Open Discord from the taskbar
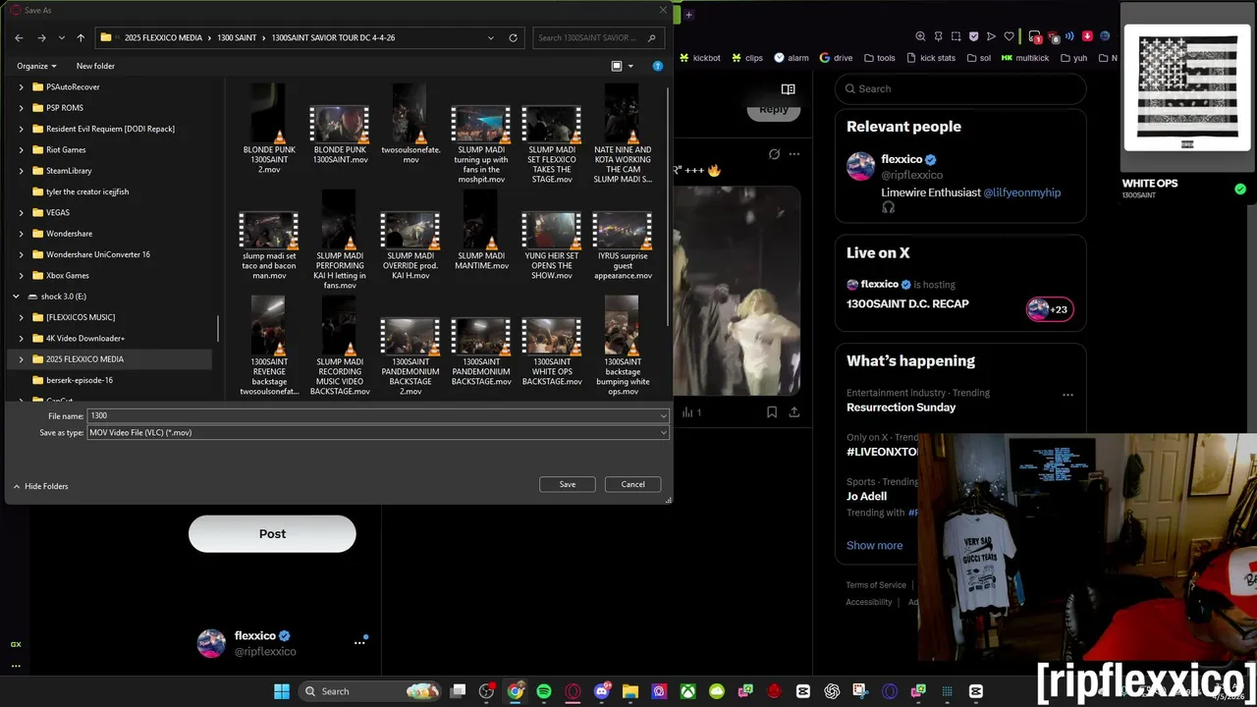 click(602, 691)
